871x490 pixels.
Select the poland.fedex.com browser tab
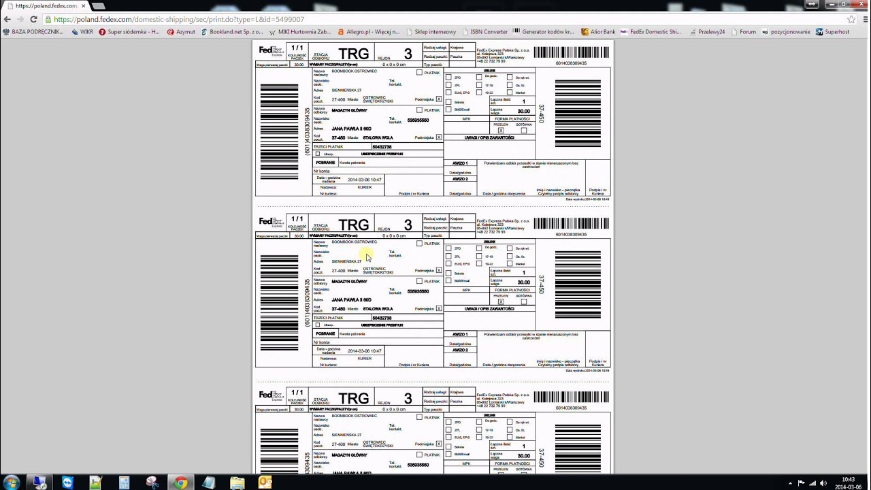click(x=45, y=5)
